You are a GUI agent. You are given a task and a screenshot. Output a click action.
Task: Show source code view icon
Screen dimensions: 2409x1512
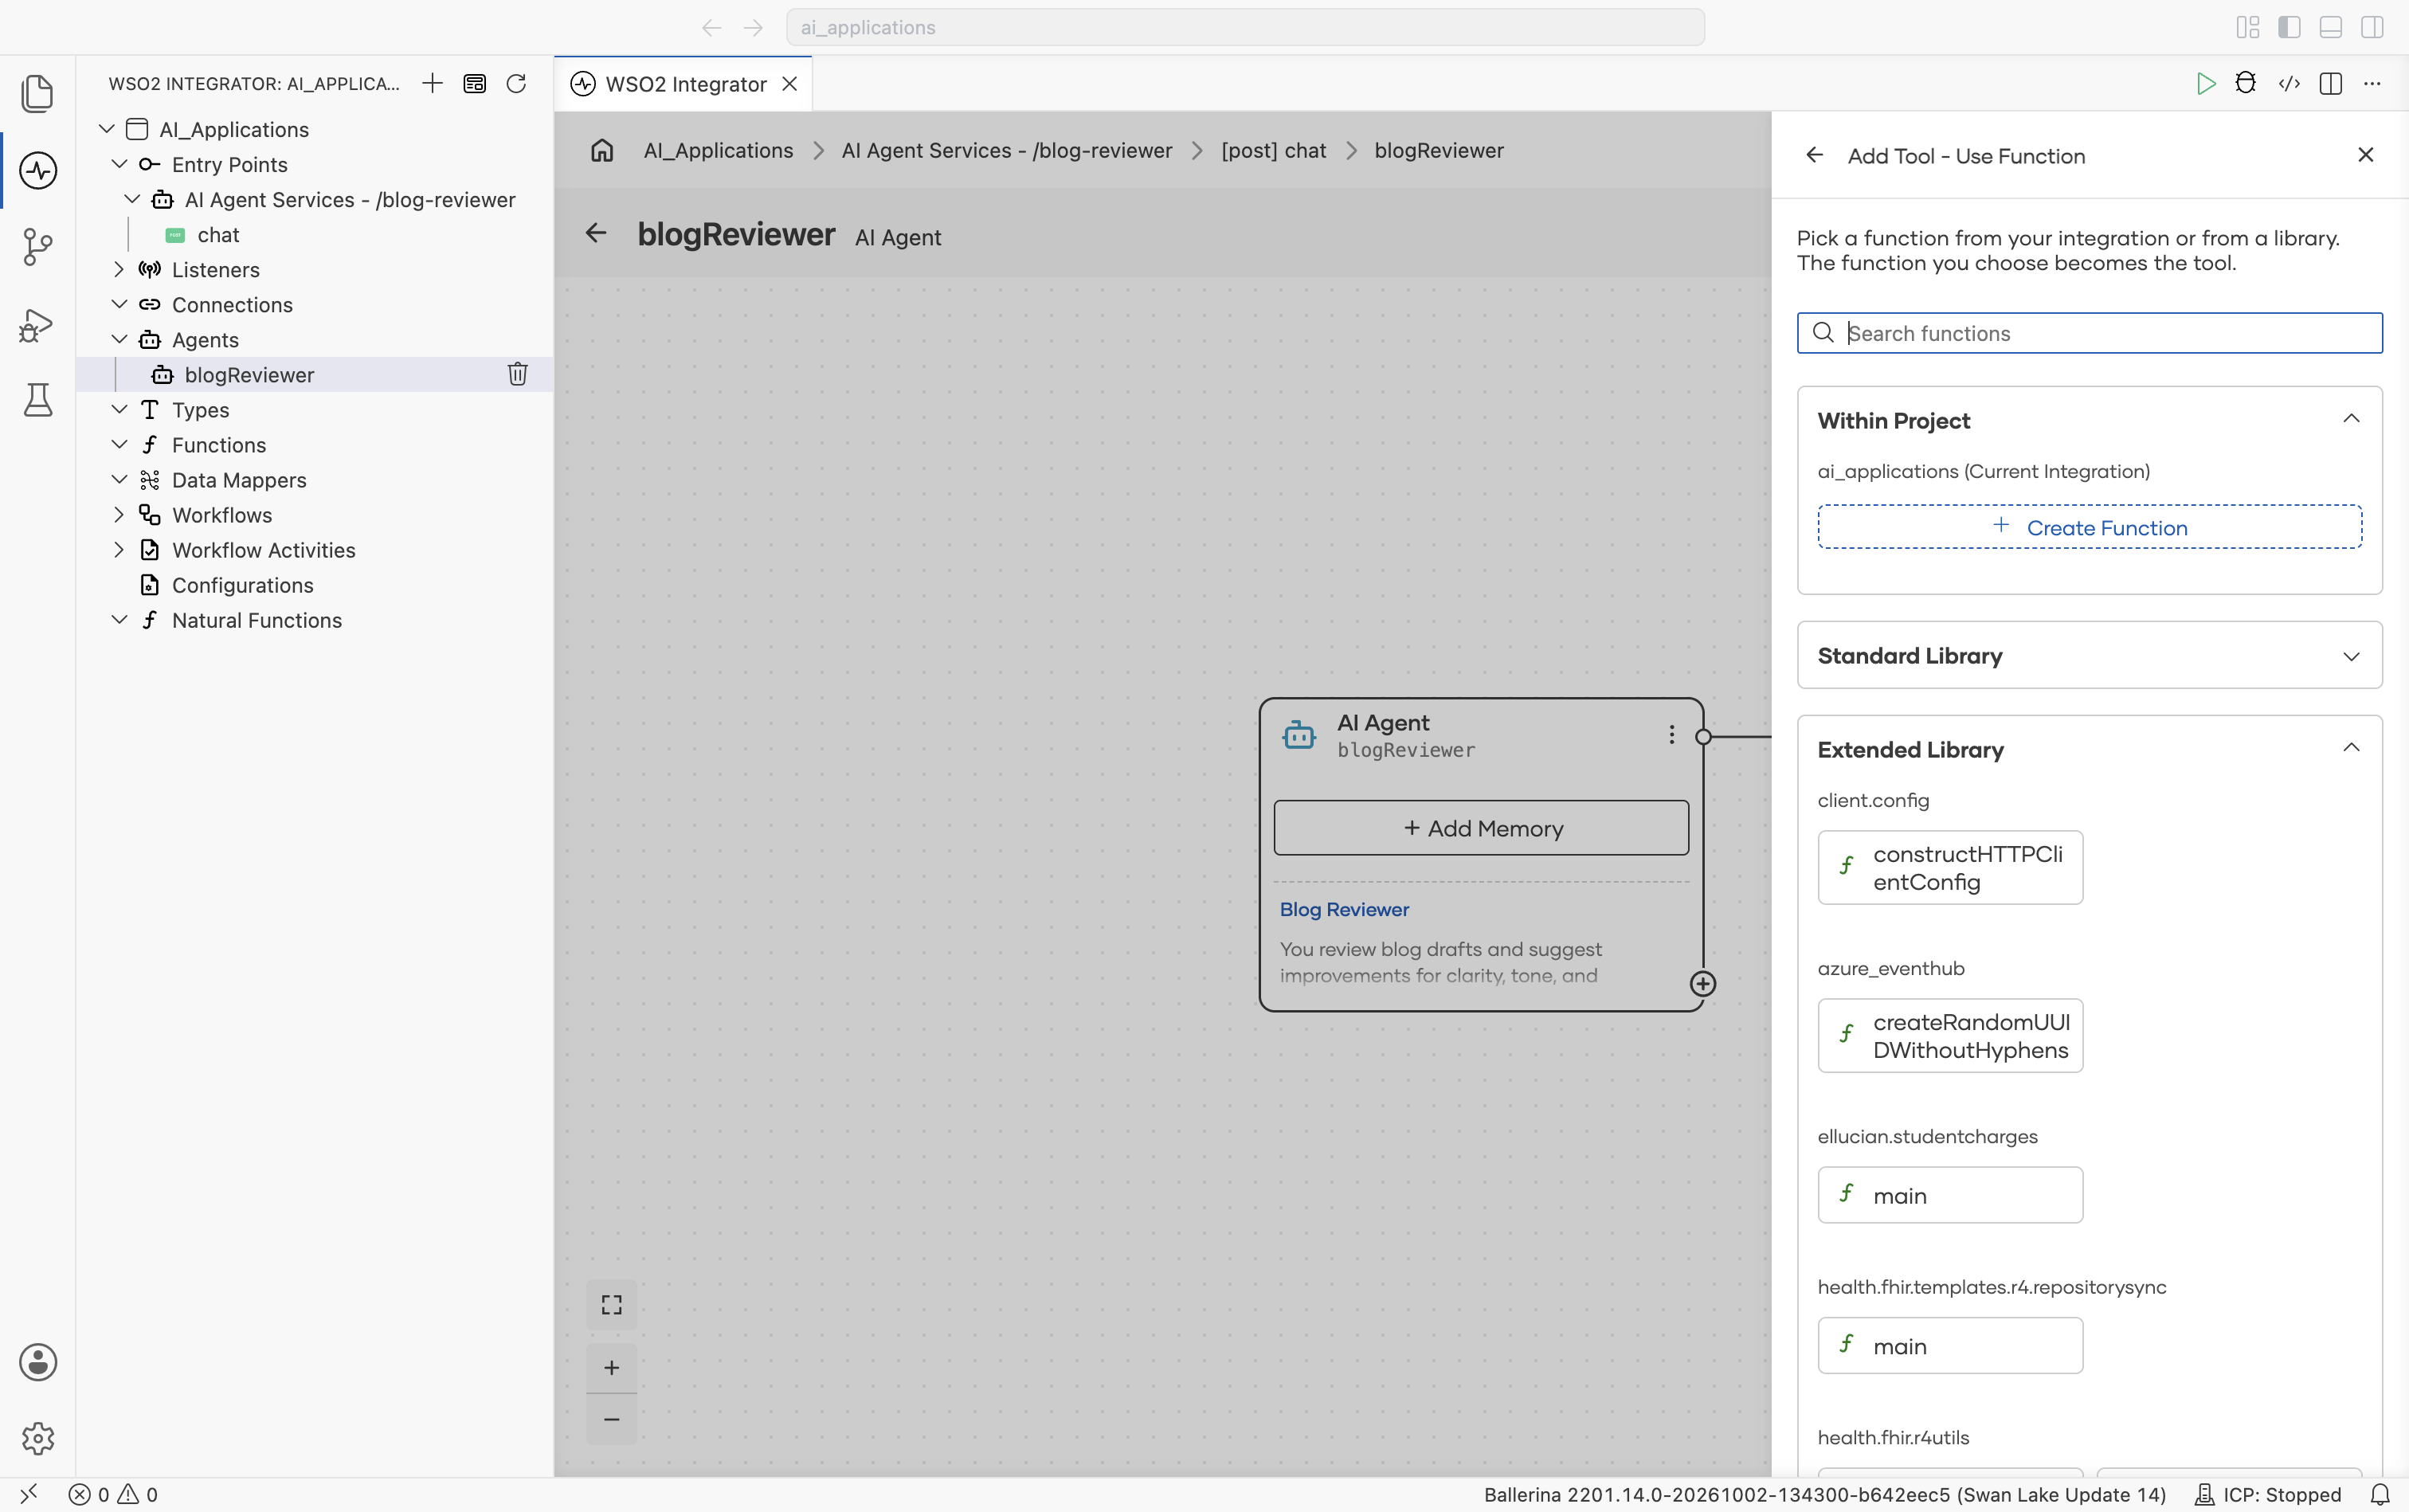[x=2289, y=83]
